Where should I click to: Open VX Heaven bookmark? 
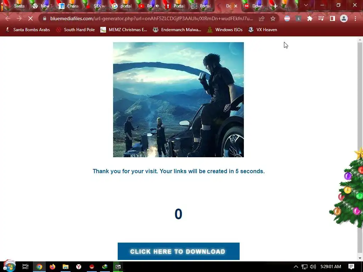pos(263,30)
